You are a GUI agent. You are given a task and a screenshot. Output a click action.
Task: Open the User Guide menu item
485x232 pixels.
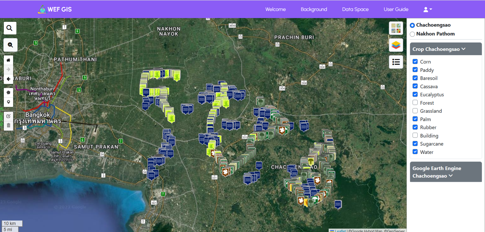point(396,10)
